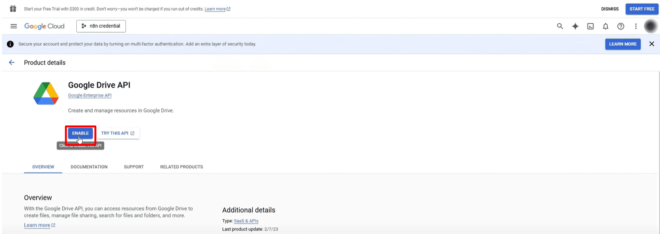Screen dimensions: 660x234
Task: Click the START FREE button
Action: 642,9
